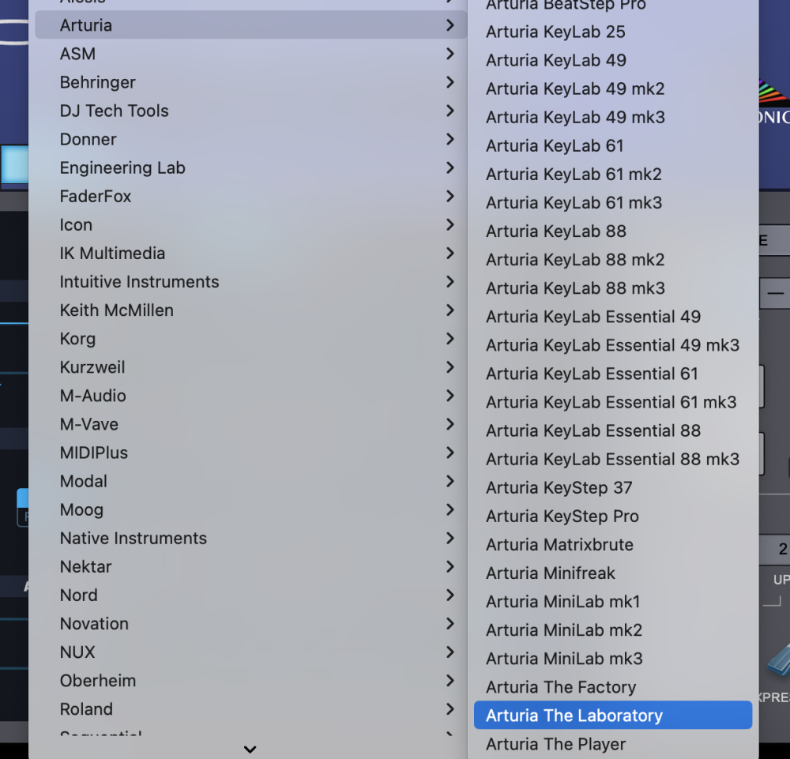The width and height of the screenshot is (790, 759).
Task: Expand the Keith McMillen submenu arrow
Action: [x=450, y=310]
